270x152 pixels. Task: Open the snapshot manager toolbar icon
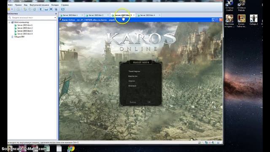(35, 9)
